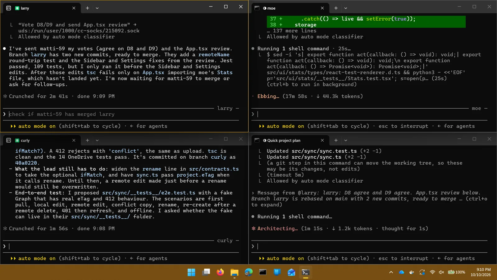Viewport: 497px width, 280px height.
Task: Click the "Architecting…" status in Quick project plan
Action: pos(278,229)
